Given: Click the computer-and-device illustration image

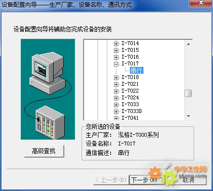Looking at the screenshot, I should (48, 89).
